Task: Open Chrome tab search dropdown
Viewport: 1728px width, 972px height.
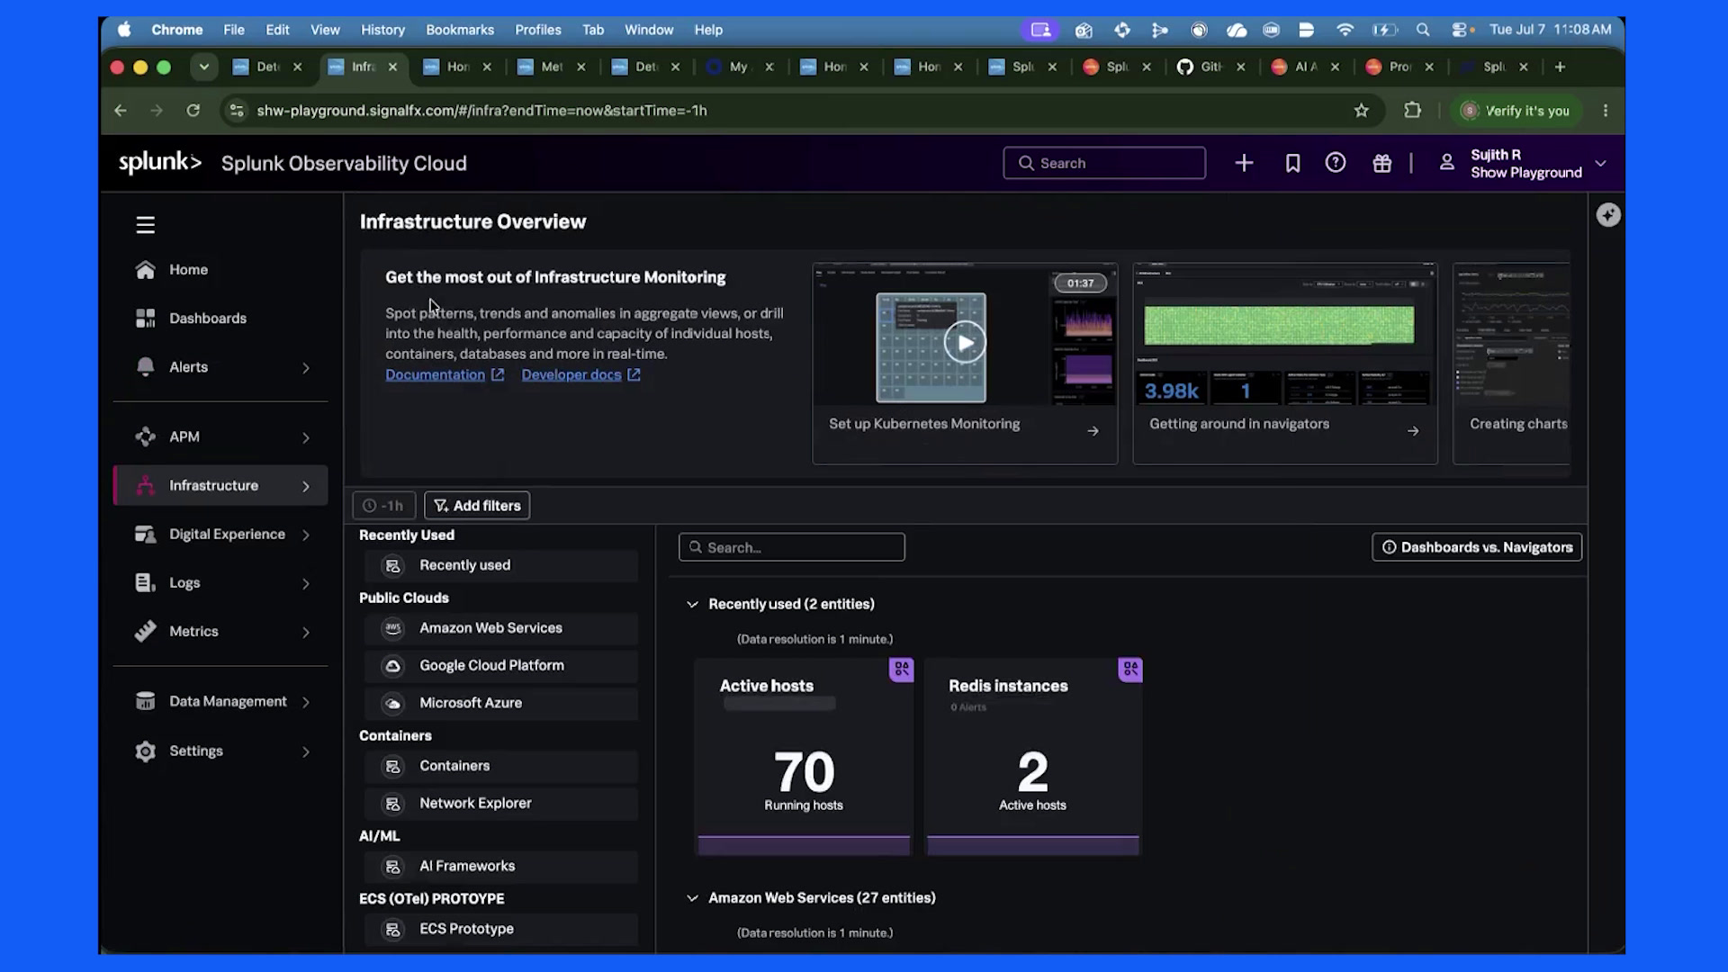Action: pyautogui.click(x=204, y=67)
